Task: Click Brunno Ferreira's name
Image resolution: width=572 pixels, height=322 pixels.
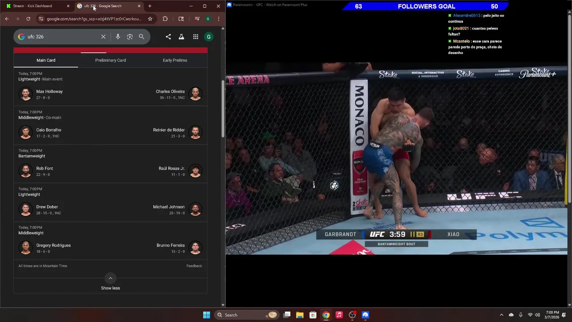Action: point(171,246)
